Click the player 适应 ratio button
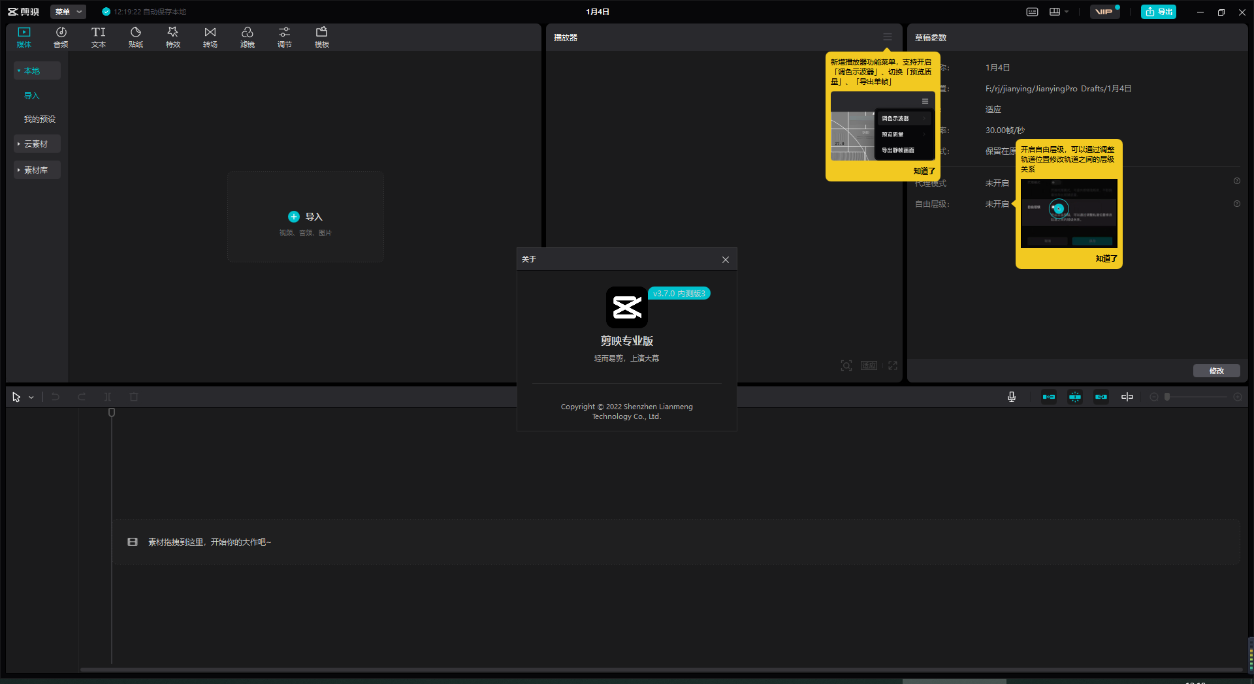Screen dimensions: 1254x684 [869, 365]
